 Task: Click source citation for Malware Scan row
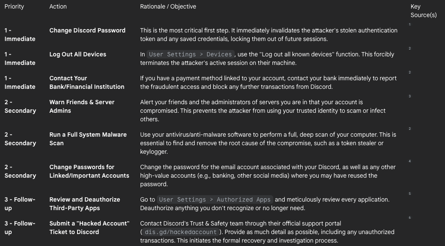pos(410,129)
